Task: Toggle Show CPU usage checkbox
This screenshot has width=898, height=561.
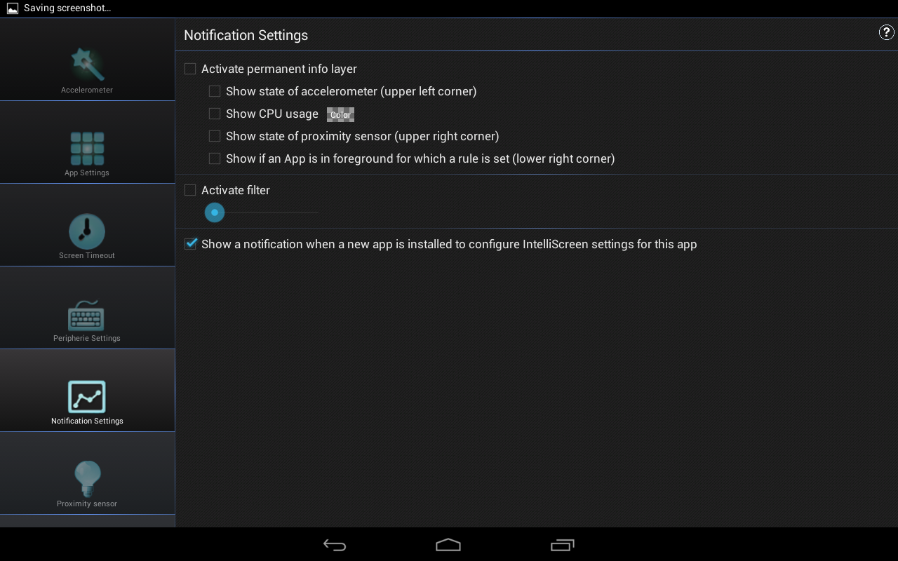Action: [x=215, y=114]
